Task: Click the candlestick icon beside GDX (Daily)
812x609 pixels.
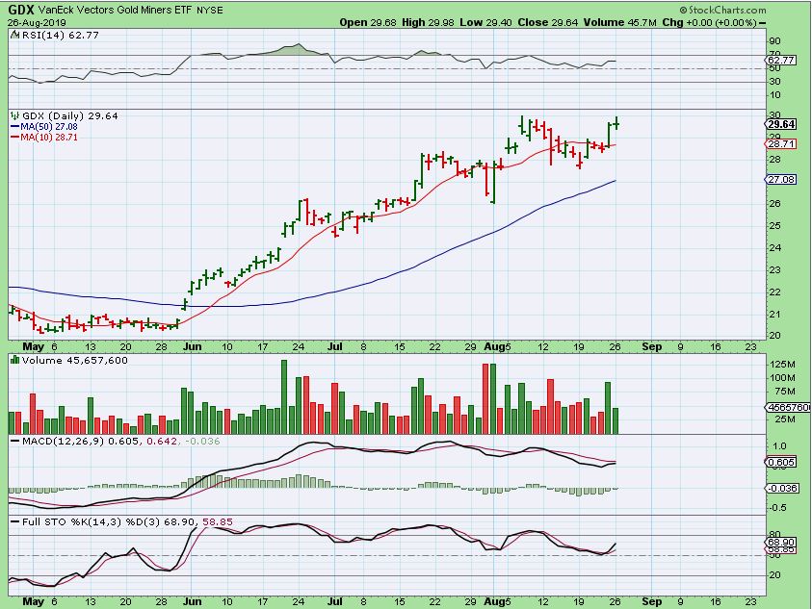Action: [14, 115]
